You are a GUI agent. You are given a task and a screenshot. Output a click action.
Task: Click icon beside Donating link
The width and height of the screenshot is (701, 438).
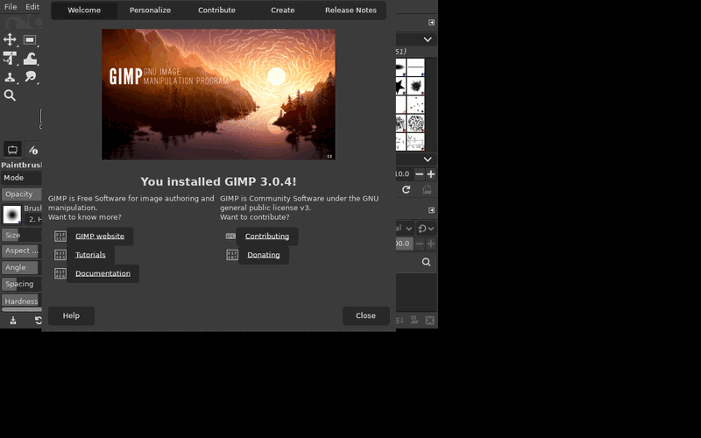click(x=232, y=255)
